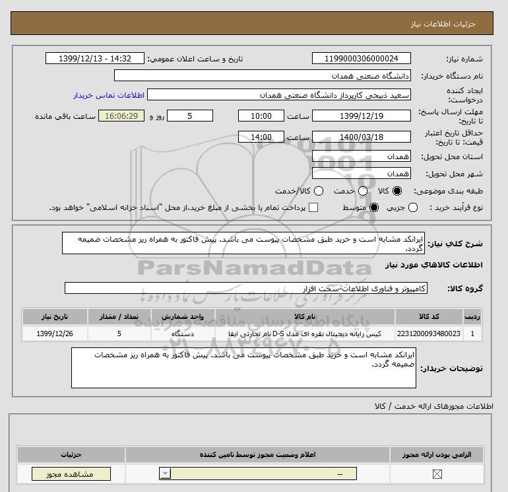Click the اطلاعات مجوزهای ارائه خدمت heading
Screen dimensions: 508x492
[434, 406]
